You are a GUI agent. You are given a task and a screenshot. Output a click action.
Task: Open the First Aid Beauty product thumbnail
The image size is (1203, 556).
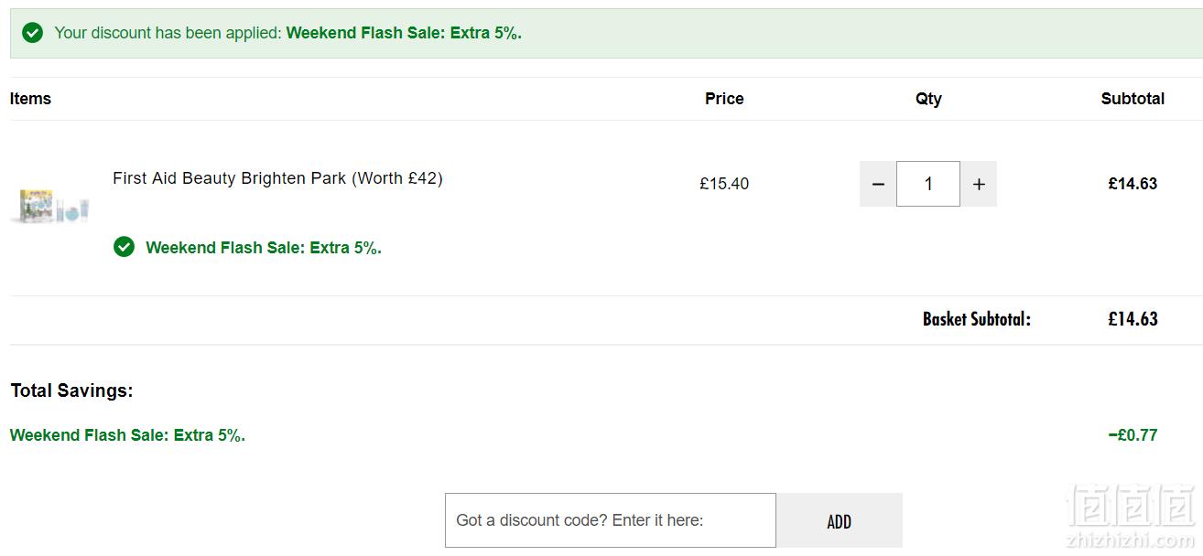click(x=51, y=206)
